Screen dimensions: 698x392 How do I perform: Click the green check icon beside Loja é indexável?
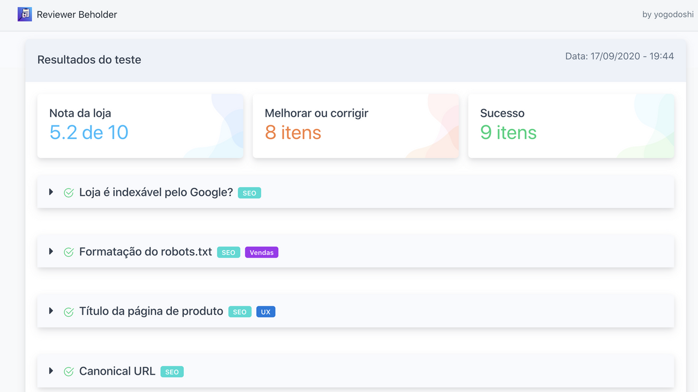pos(69,193)
